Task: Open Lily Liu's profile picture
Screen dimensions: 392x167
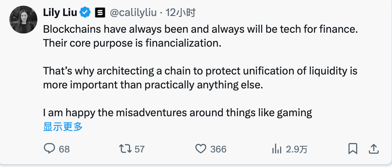Action: click(24, 20)
